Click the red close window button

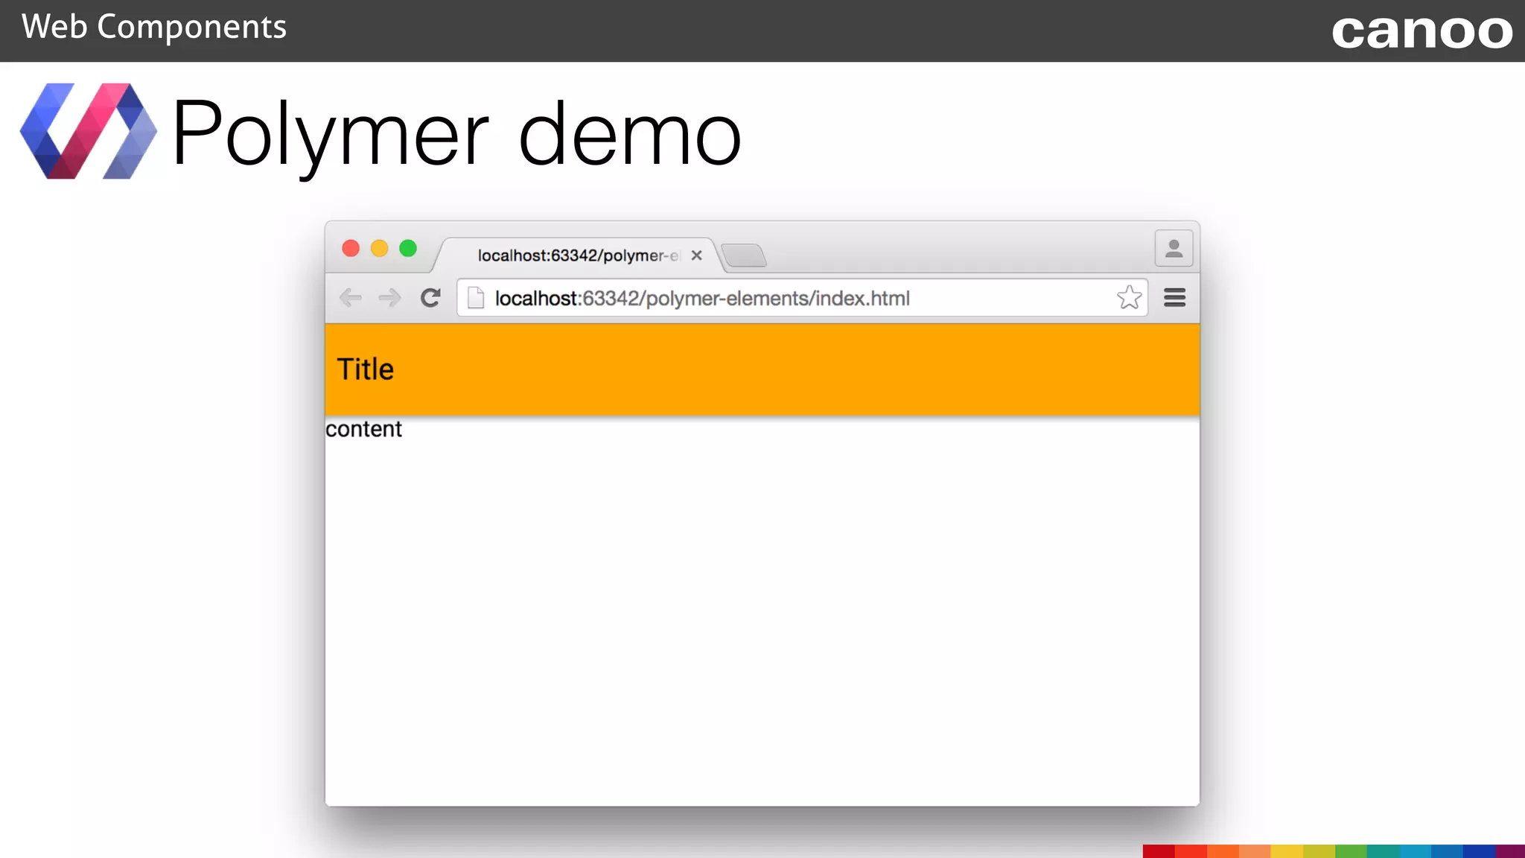351,248
